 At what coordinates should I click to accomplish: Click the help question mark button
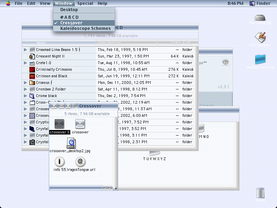(225, 62)
